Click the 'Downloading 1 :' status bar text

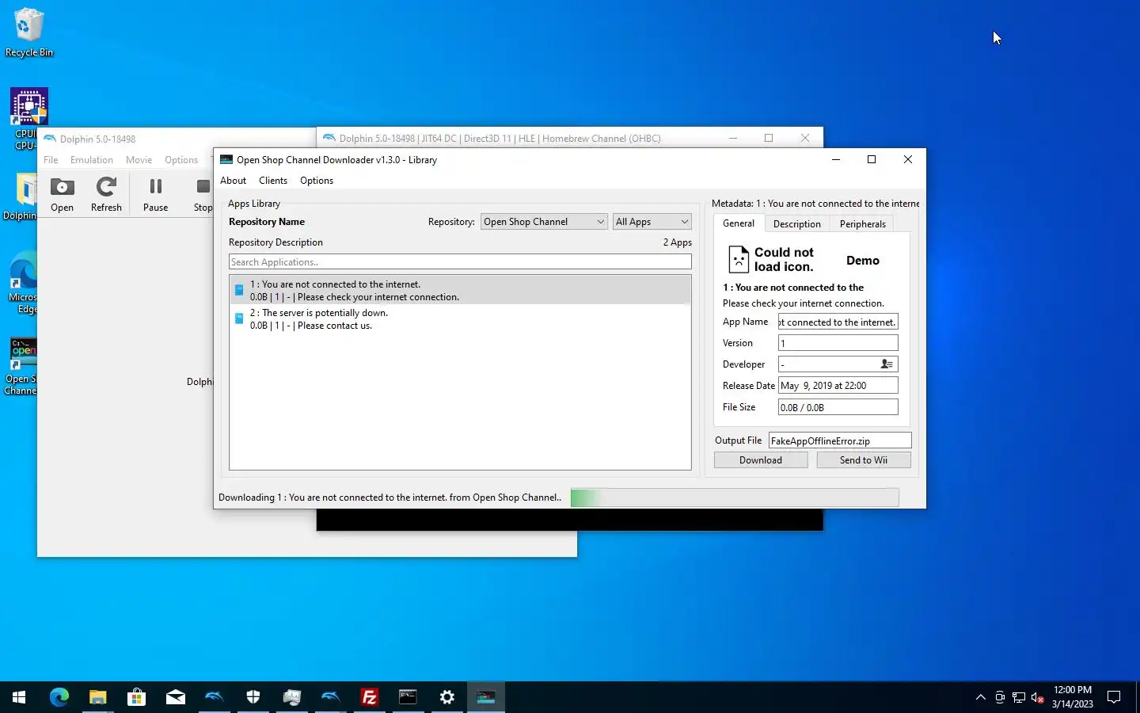click(x=390, y=498)
